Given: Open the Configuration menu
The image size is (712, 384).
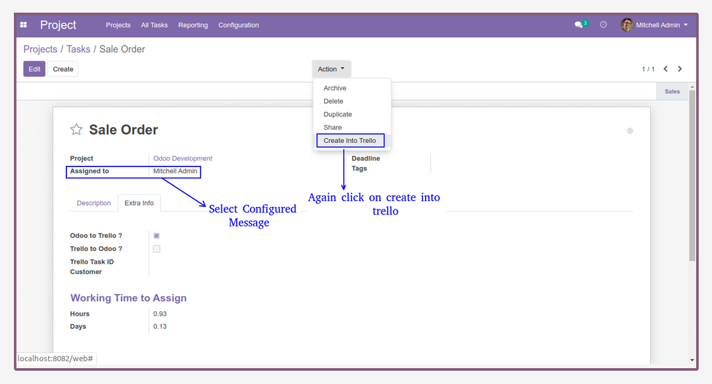Looking at the screenshot, I should [238, 25].
